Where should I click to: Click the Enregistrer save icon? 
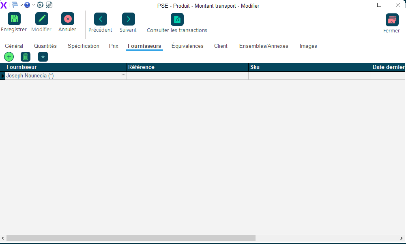14,19
